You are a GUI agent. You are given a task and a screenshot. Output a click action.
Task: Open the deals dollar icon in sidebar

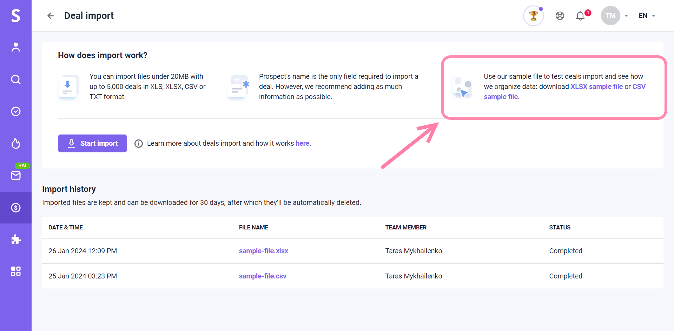tap(16, 208)
